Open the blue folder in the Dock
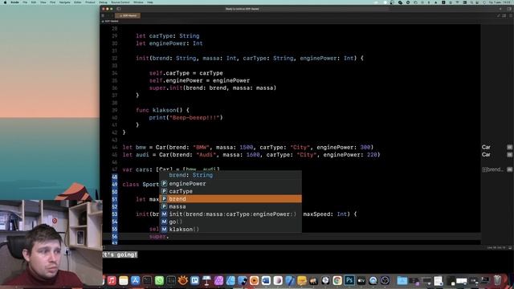The image size is (514, 289). 402,280
